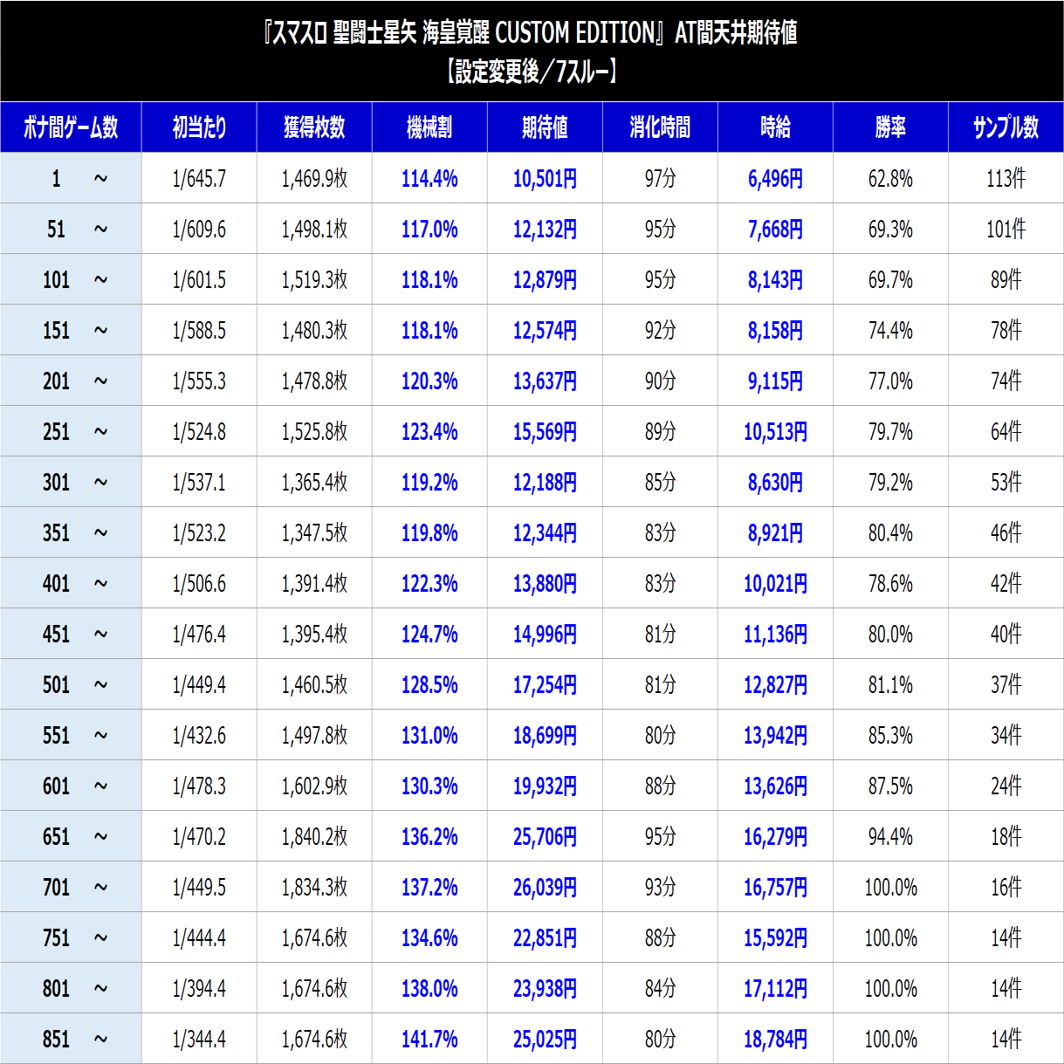Click the 13,880円 expected value cell
This screenshot has width=1064, height=1064.
[545, 583]
